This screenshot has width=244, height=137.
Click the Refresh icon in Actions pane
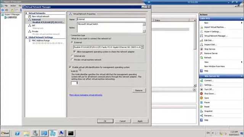point(201,57)
